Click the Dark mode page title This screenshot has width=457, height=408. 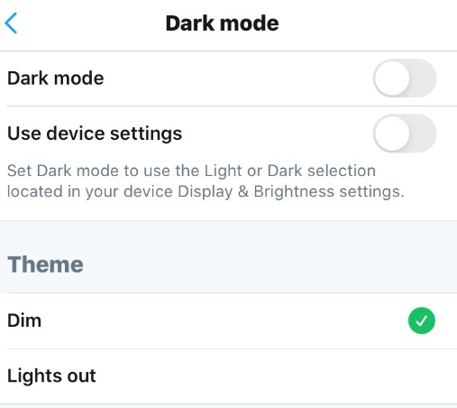click(222, 23)
